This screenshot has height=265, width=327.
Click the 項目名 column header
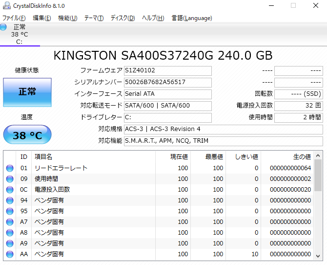[x=93, y=157]
